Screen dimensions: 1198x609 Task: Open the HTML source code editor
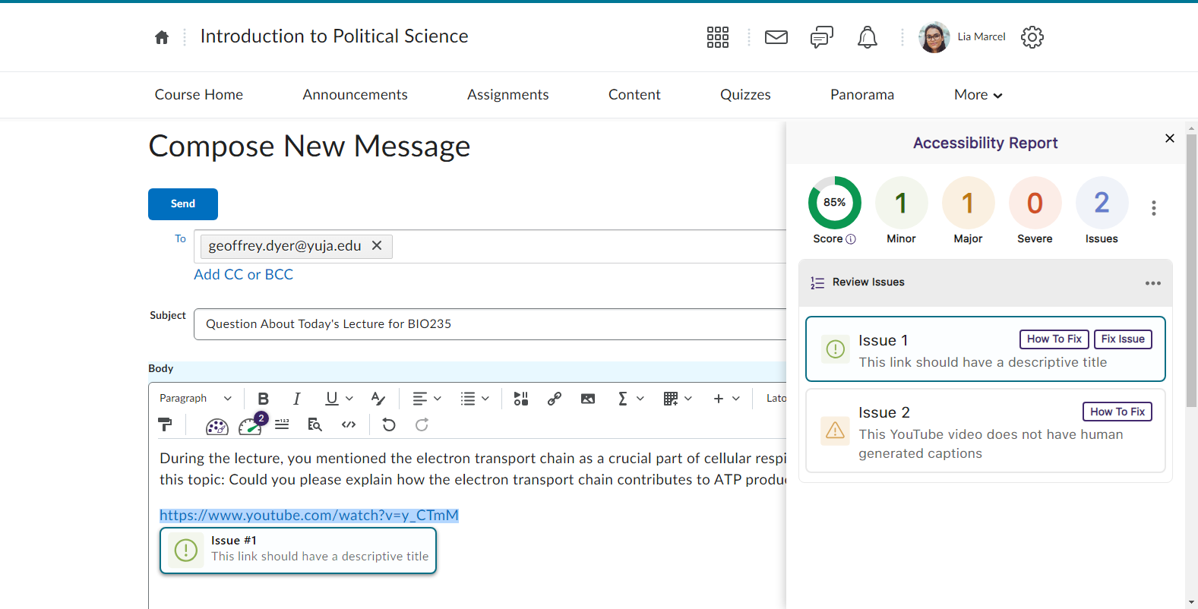(x=349, y=425)
